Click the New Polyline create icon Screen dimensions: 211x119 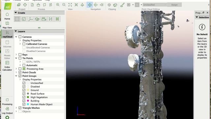tap(50, 19)
